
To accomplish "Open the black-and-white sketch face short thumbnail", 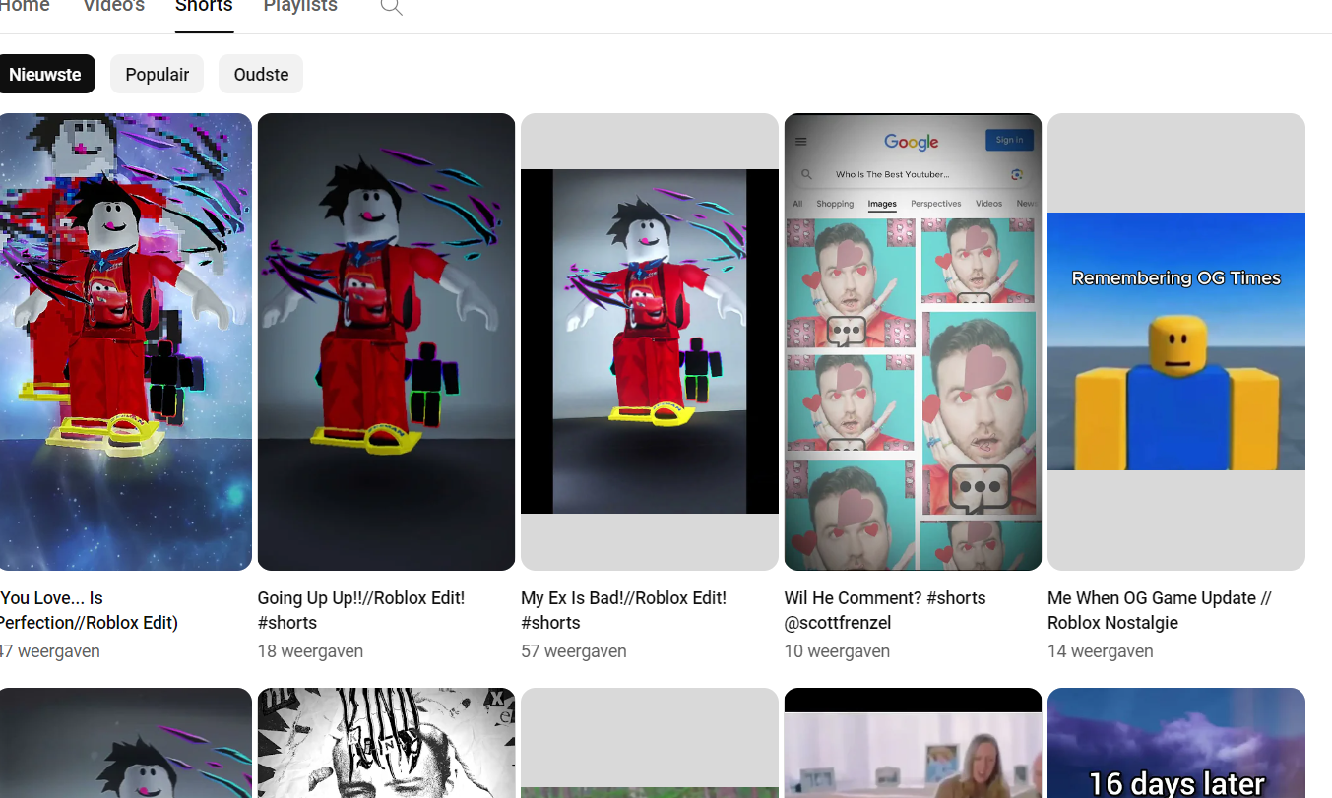I will 386,743.
